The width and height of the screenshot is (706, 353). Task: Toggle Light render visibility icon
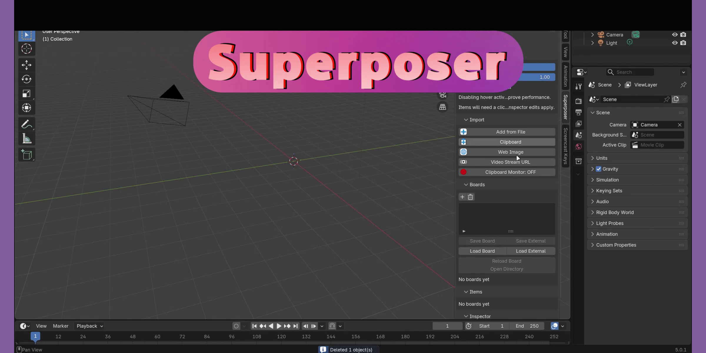pos(683,43)
